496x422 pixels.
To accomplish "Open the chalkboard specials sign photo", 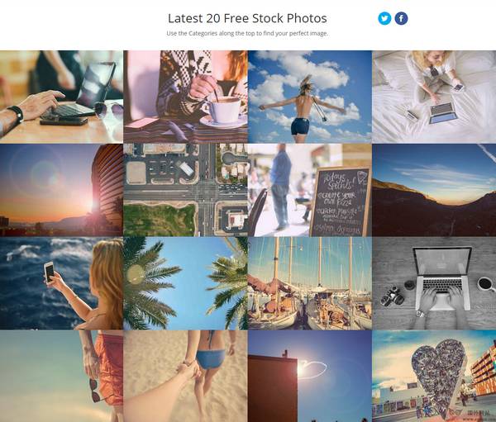I will coord(310,190).
